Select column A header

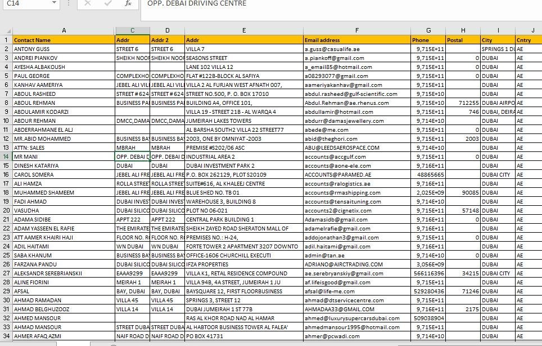(64, 31)
